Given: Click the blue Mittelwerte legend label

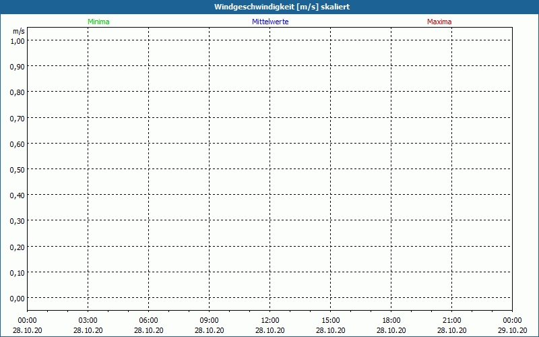Looking at the screenshot, I should click(270, 22).
